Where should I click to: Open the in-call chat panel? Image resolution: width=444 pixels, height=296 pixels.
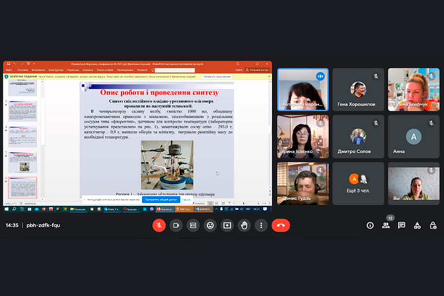(402, 225)
